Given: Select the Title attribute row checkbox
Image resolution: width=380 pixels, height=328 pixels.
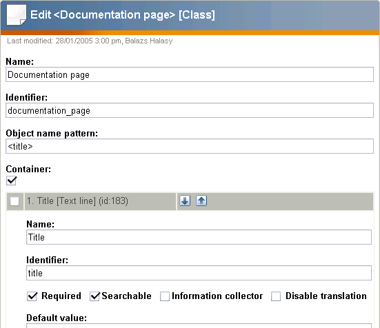Looking at the screenshot, I should click(14, 201).
